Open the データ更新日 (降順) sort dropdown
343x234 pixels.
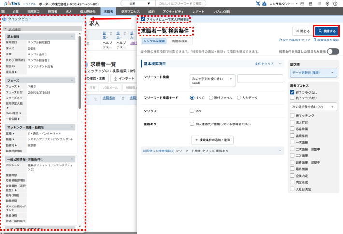[314, 73]
